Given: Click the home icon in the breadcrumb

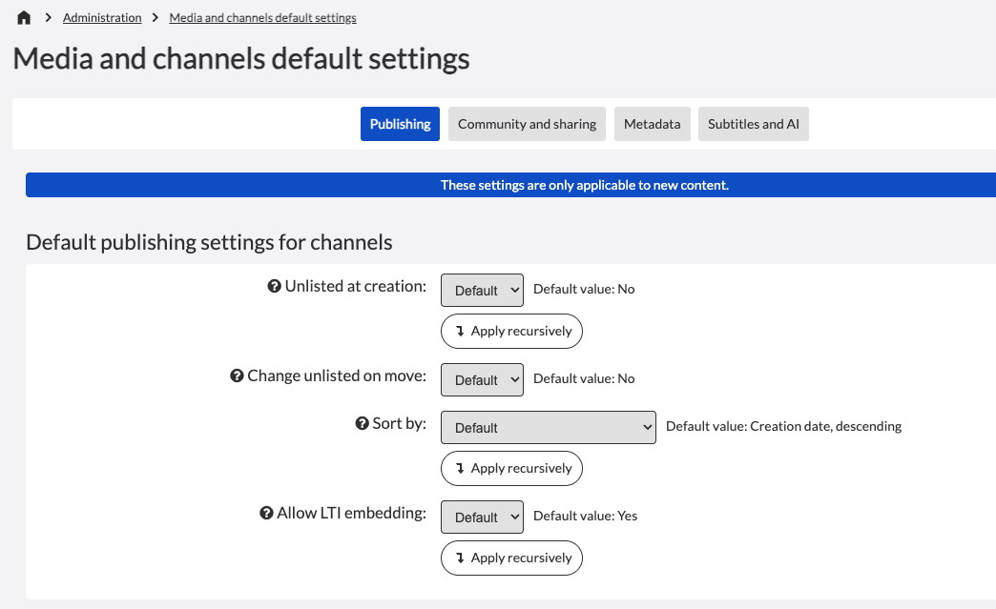Looking at the screenshot, I should (24, 18).
